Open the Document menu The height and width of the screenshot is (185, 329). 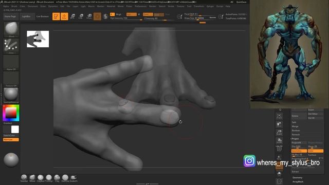pyautogui.click(x=33, y=6)
